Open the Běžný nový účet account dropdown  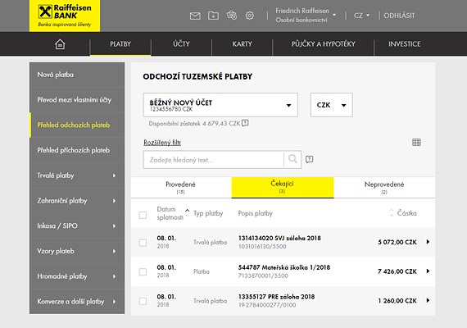click(220, 105)
